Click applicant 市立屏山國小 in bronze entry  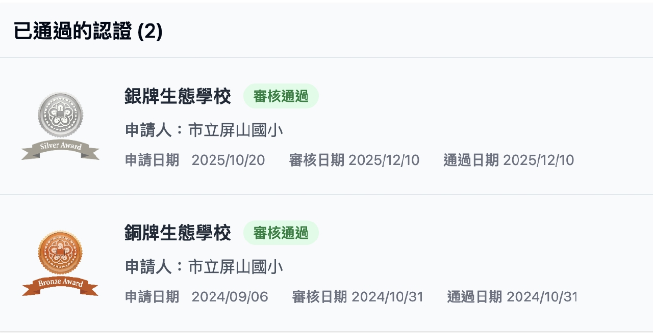(x=236, y=267)
